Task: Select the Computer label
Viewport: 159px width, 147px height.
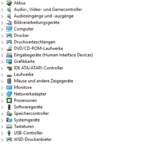Action: [x=24, y=29]
